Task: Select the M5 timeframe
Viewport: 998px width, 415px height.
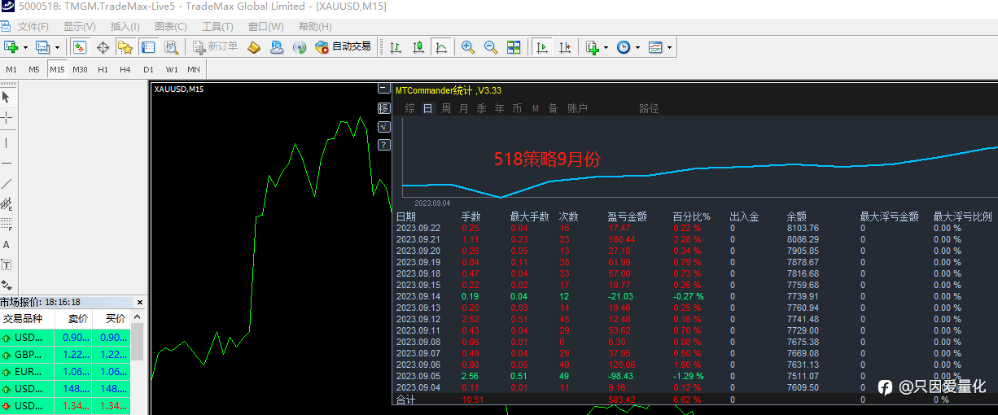Action: (x=34, y=70)
